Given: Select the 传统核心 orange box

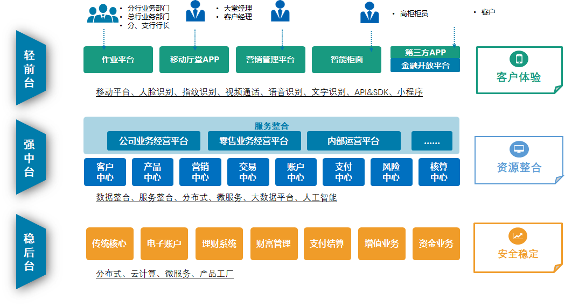Looking at the screenshot, I should coord(109,243).
